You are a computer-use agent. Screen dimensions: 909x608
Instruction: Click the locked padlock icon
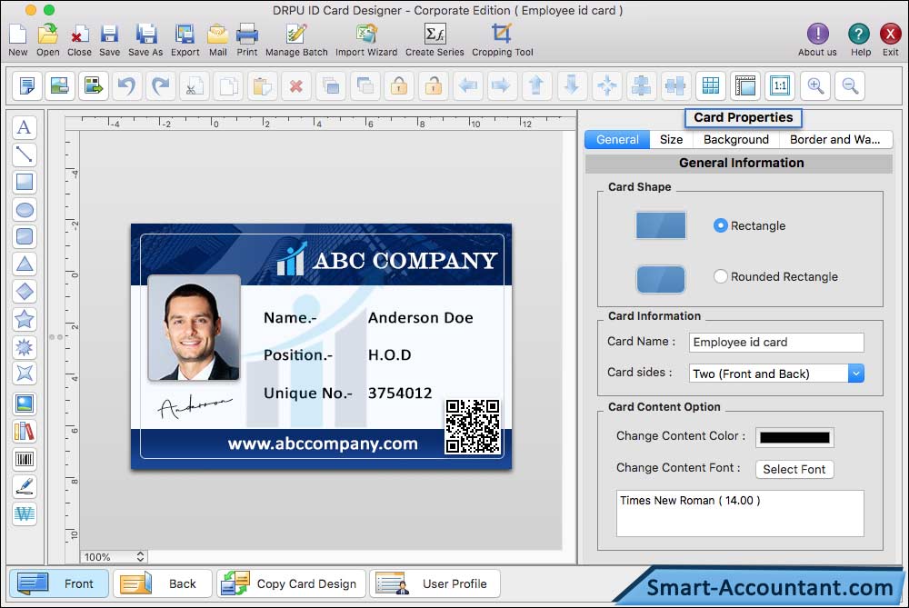coord(398,85)
